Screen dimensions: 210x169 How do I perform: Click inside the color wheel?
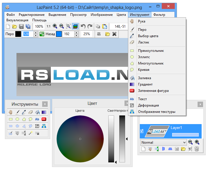click(80, 139)
